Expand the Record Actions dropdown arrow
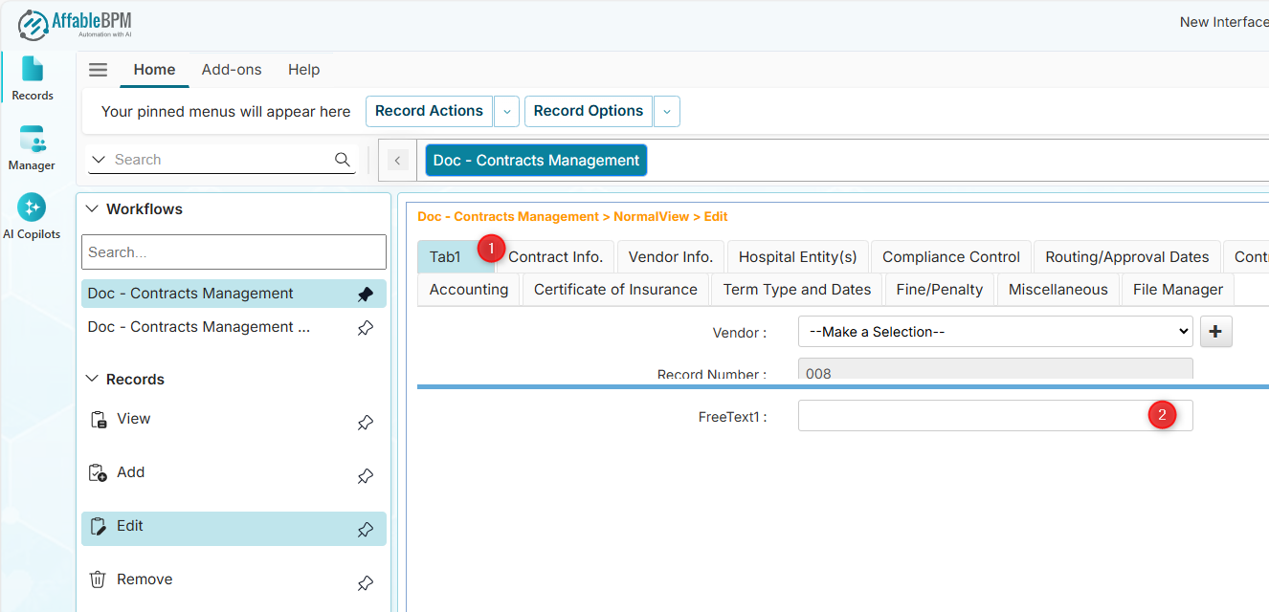The height and width of the screenshot is (612, 1269). point(507,112)
